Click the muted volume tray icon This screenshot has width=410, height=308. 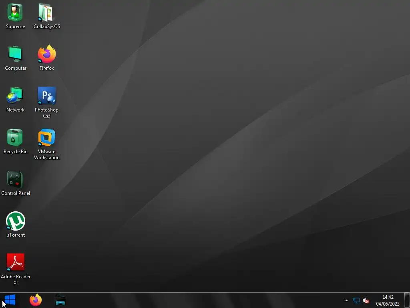point(366,300)
